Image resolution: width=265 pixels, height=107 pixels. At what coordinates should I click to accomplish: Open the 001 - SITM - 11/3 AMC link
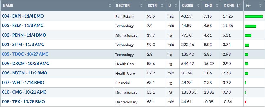coord(23,45)
